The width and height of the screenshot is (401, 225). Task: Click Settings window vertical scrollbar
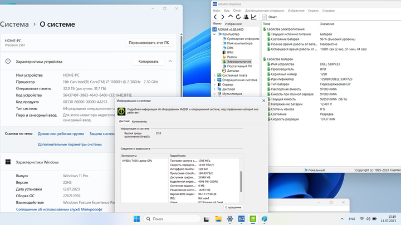tap(182, 65)
